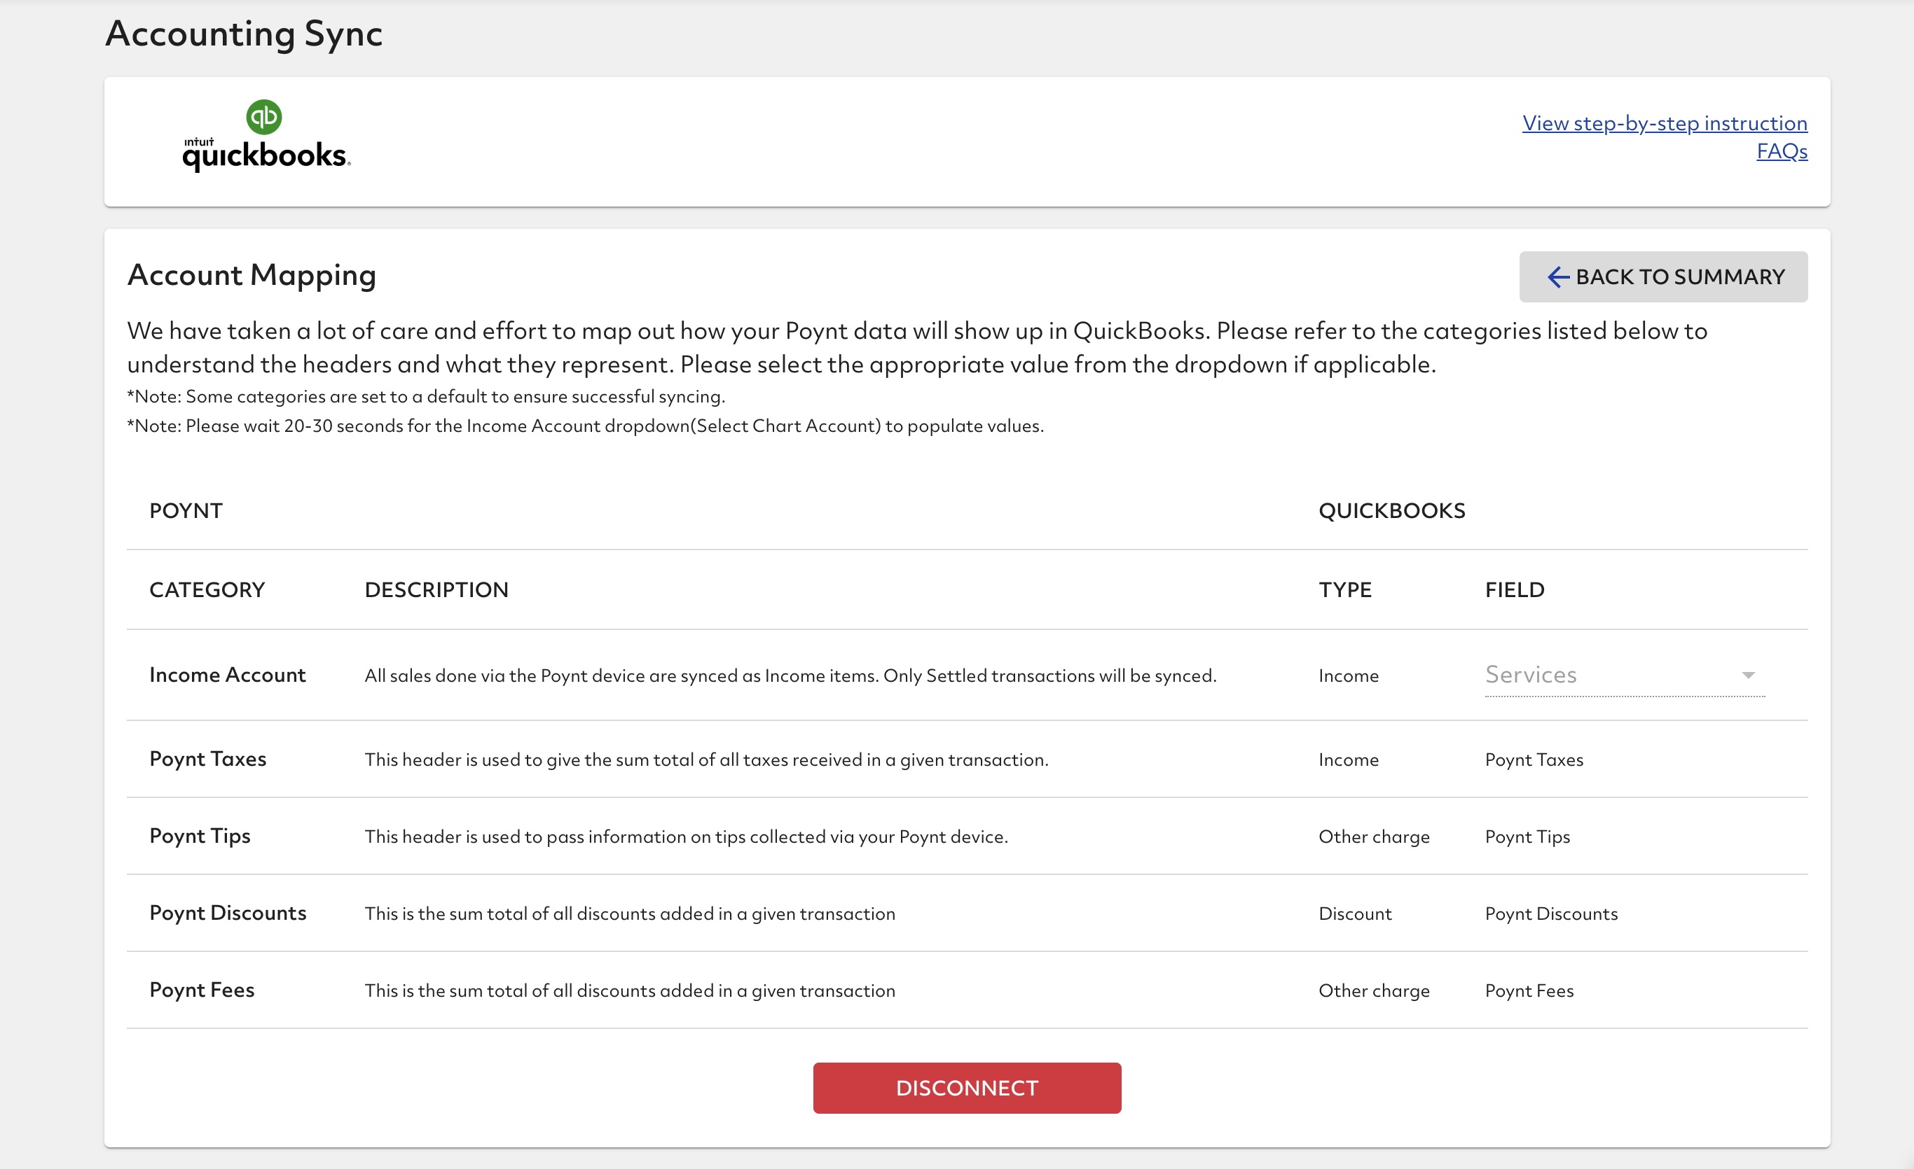Click the intro paragraph about Poynt data mapping
The image size is (1914, 1169).
tap(916, 348)
